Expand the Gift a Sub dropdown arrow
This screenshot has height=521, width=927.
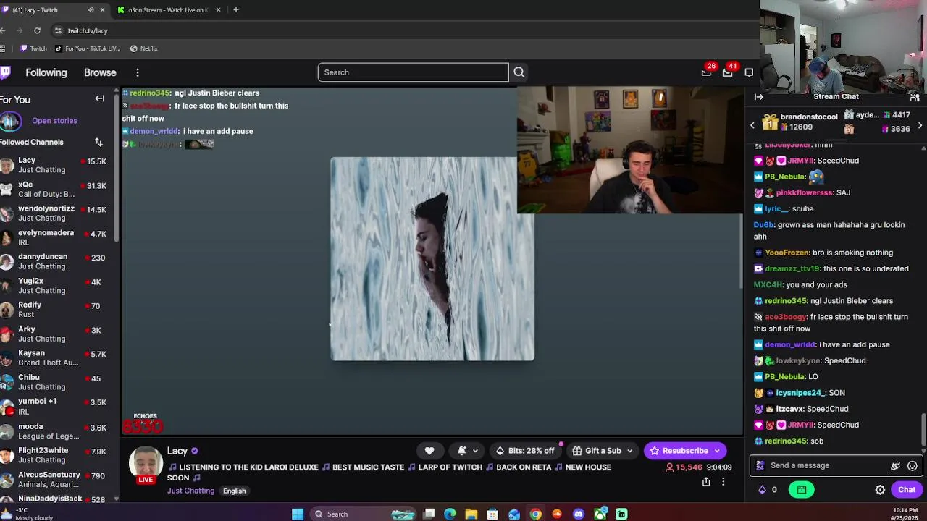[629, 451]
